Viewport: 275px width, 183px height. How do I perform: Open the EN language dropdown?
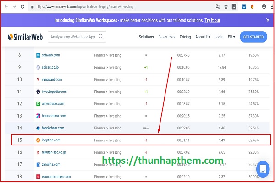pyautogui.click(x=231, y=37)
